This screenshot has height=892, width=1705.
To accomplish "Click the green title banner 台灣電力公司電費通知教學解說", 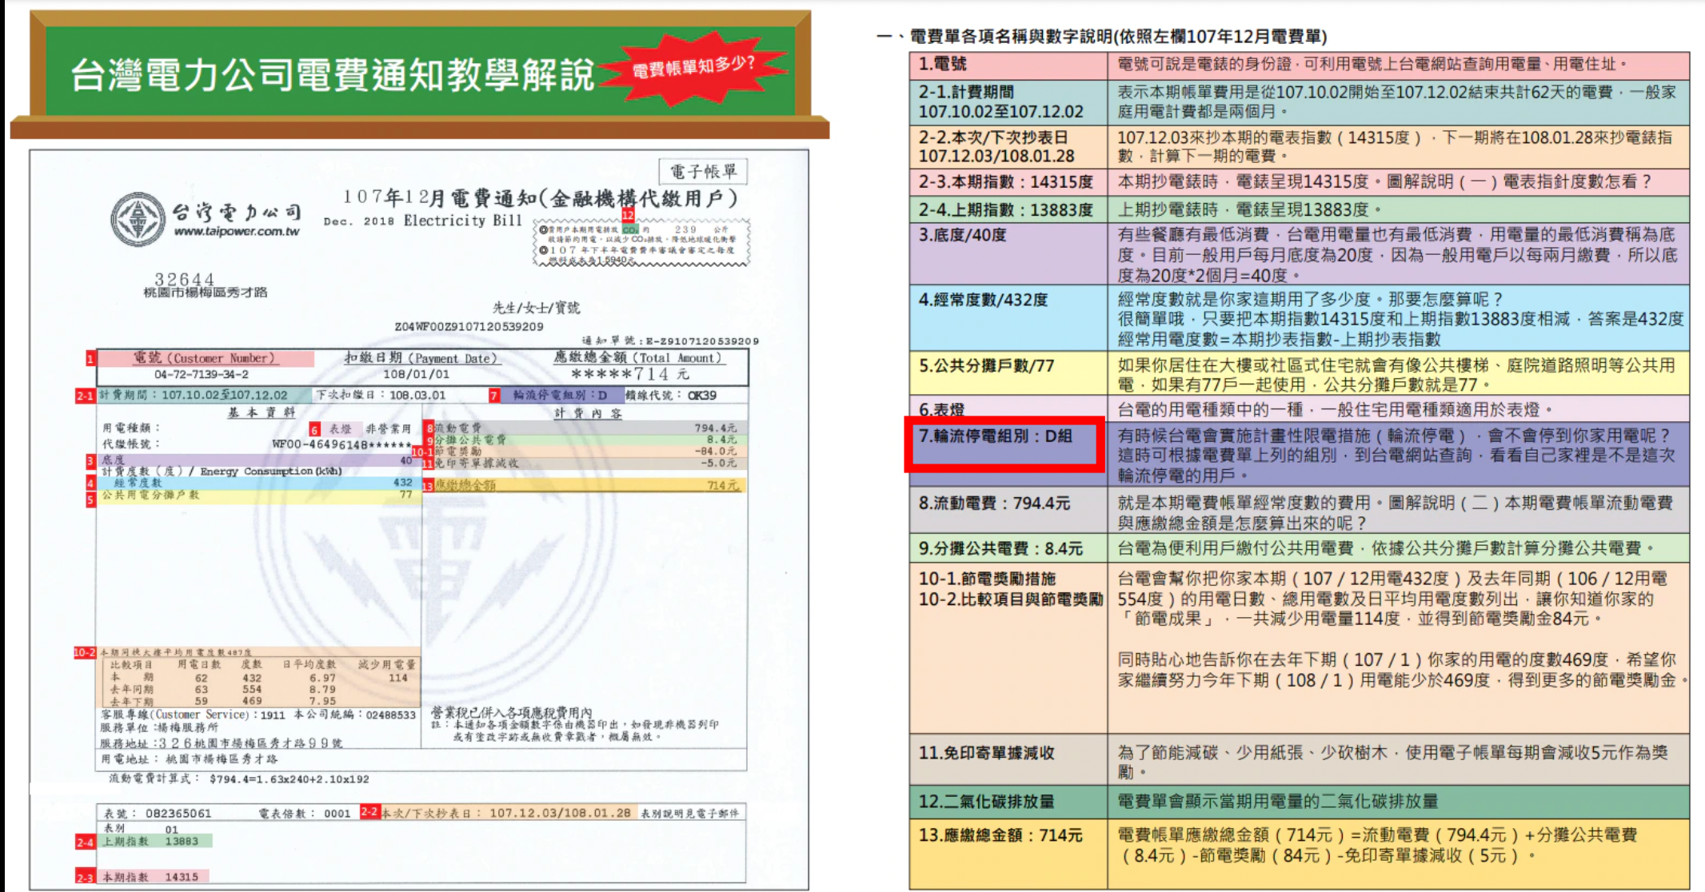I will [332, 74].
